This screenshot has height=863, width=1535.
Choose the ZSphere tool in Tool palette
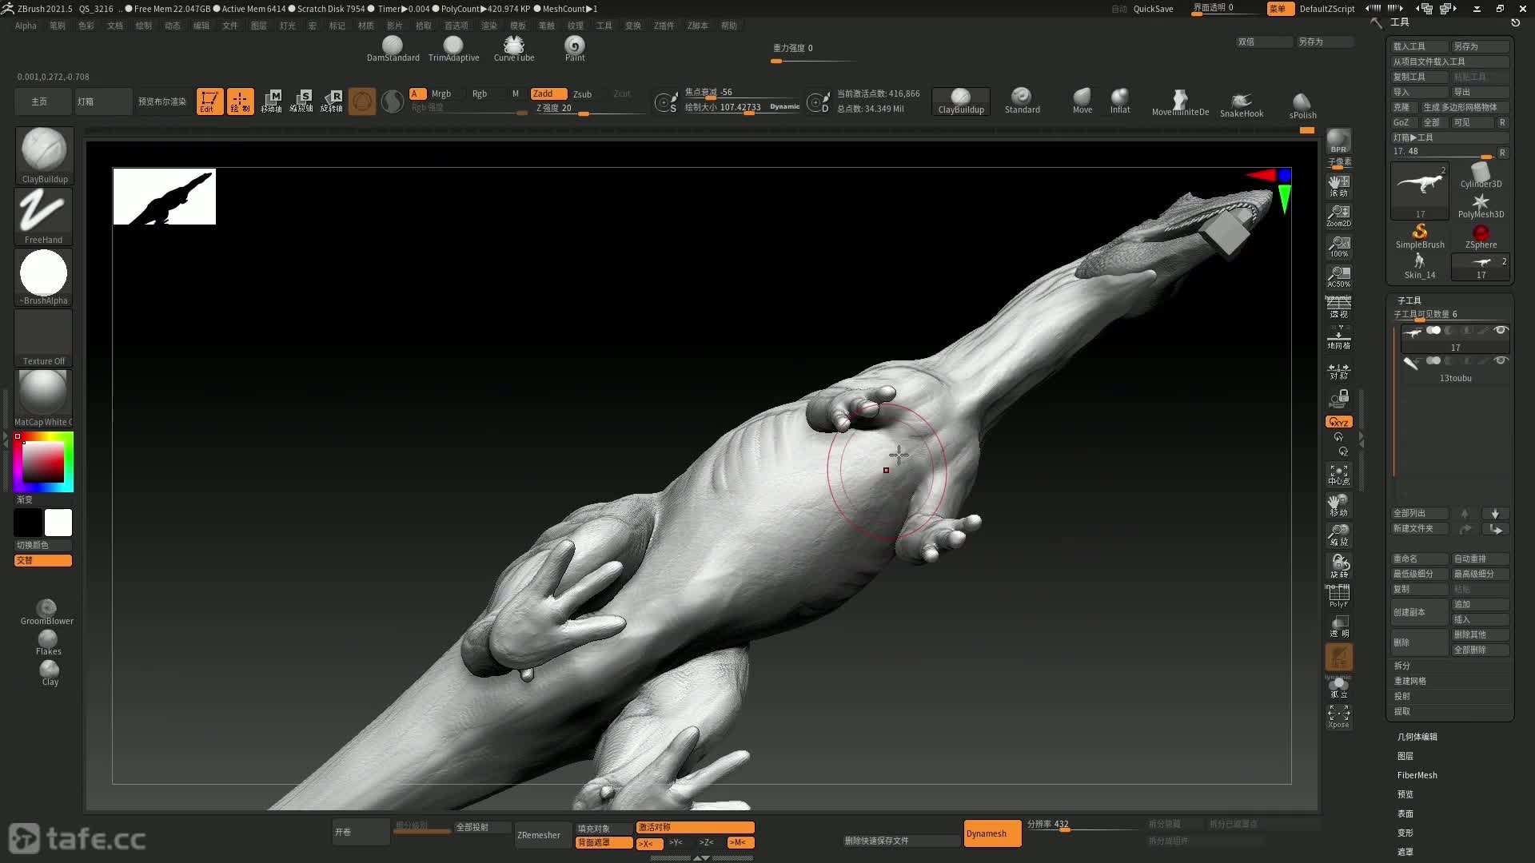[1481, 237]
